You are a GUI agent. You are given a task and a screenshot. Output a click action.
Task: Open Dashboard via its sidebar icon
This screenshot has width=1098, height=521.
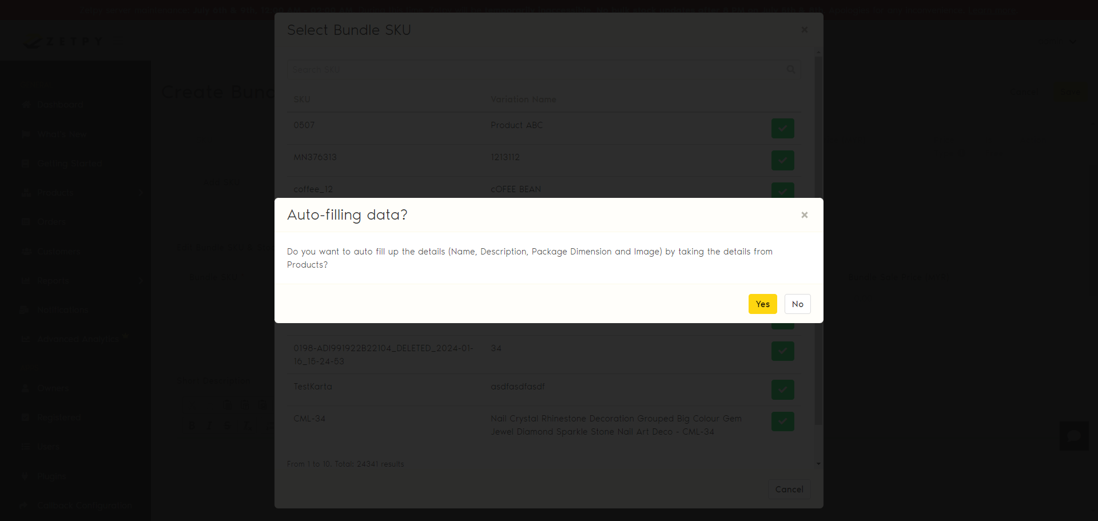(x=26, y=105)
